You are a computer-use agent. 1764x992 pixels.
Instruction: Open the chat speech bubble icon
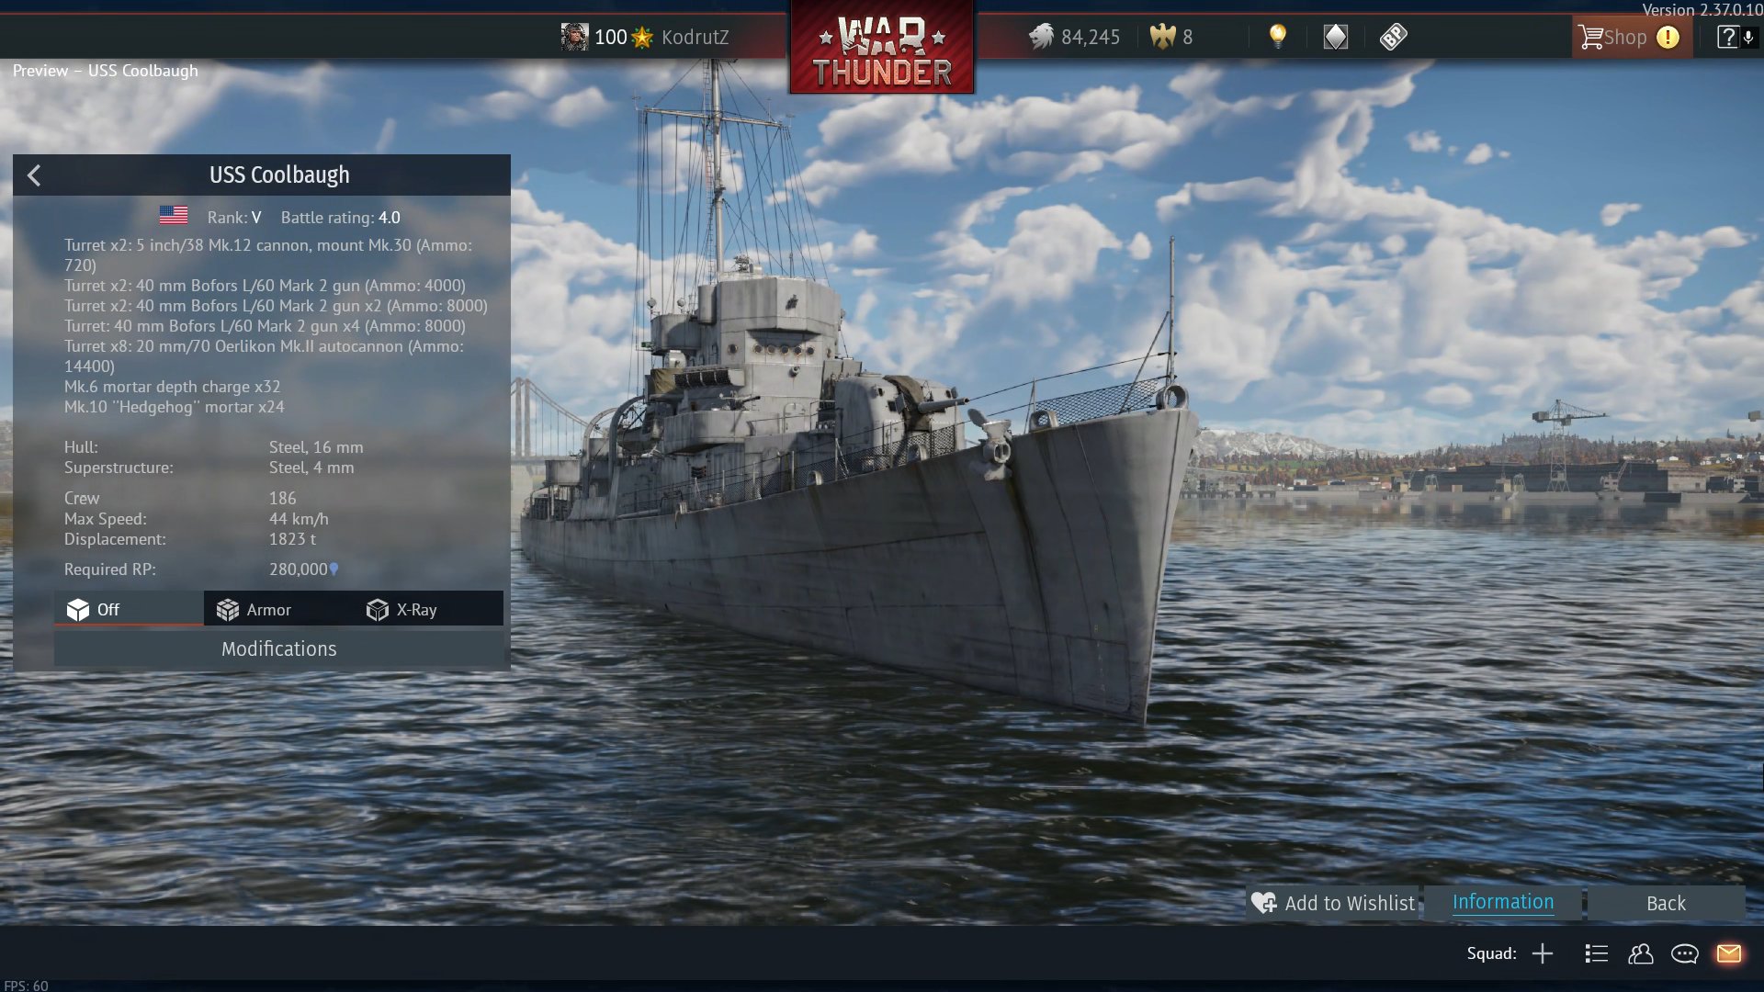click(x=1684, y=953)
